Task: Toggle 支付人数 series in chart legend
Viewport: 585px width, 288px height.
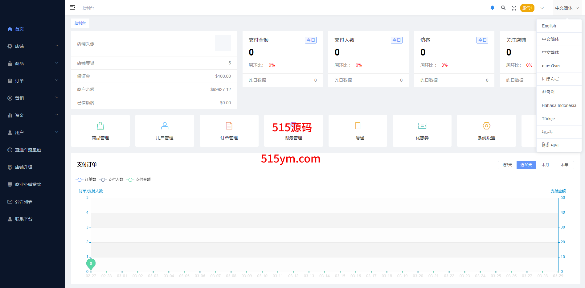Action: coord(112,179)
